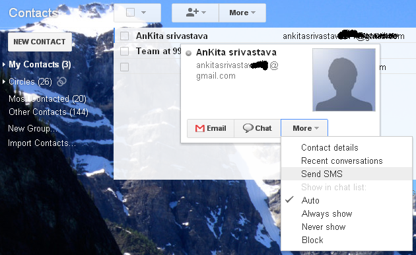Click the add-to-contacts person icon button
The height and width of the screenshot is (255, 416).
(x=195, y=13)
